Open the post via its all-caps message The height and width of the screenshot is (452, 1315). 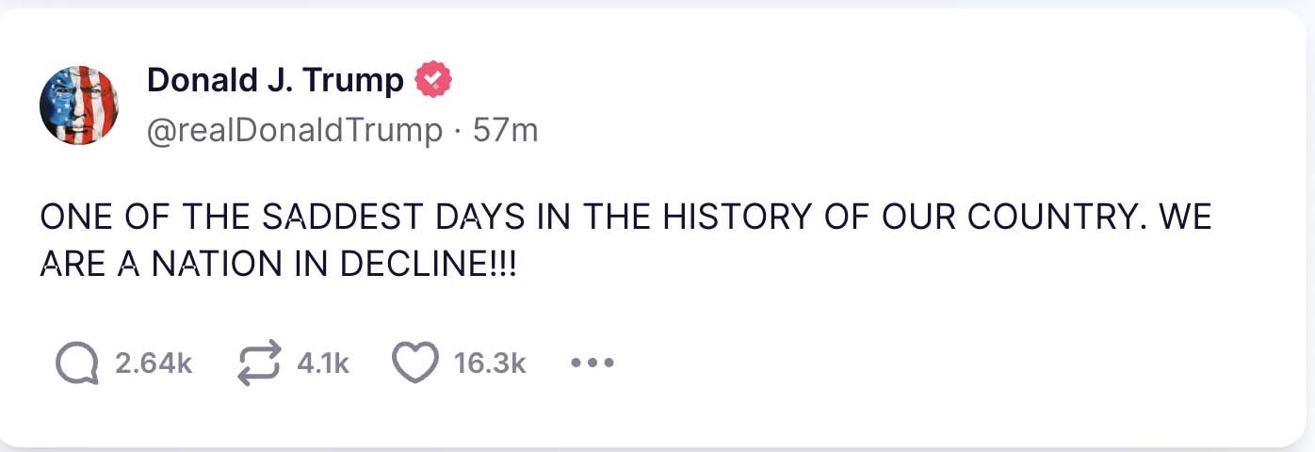pos(625,240)
